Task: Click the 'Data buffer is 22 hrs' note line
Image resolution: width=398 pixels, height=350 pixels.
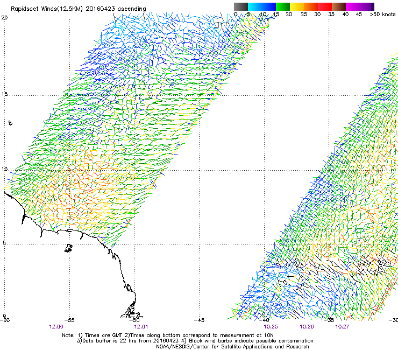Action: pyautogui.click(x=195, y=341)
